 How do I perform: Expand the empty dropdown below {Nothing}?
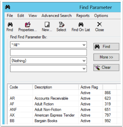[84, 69]
